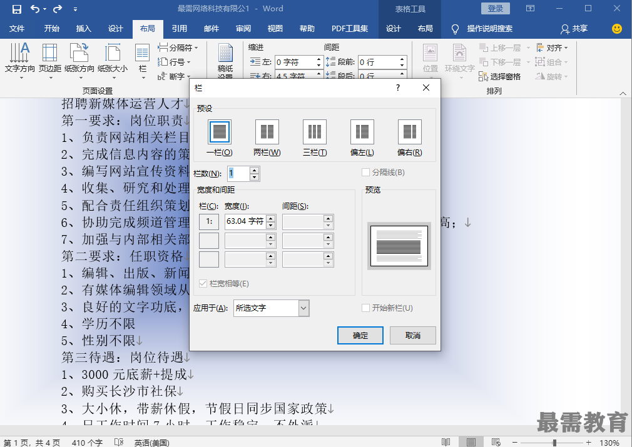The height and width of the screenshot is (447, 632).
Task: Choose the 三栏 three-column preset
Action: click(314, 138)
